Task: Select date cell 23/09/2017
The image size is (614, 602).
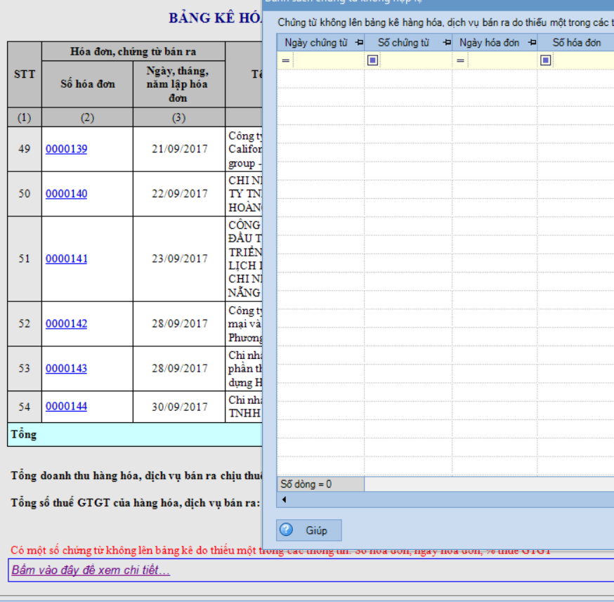Action: coord(179,259)
